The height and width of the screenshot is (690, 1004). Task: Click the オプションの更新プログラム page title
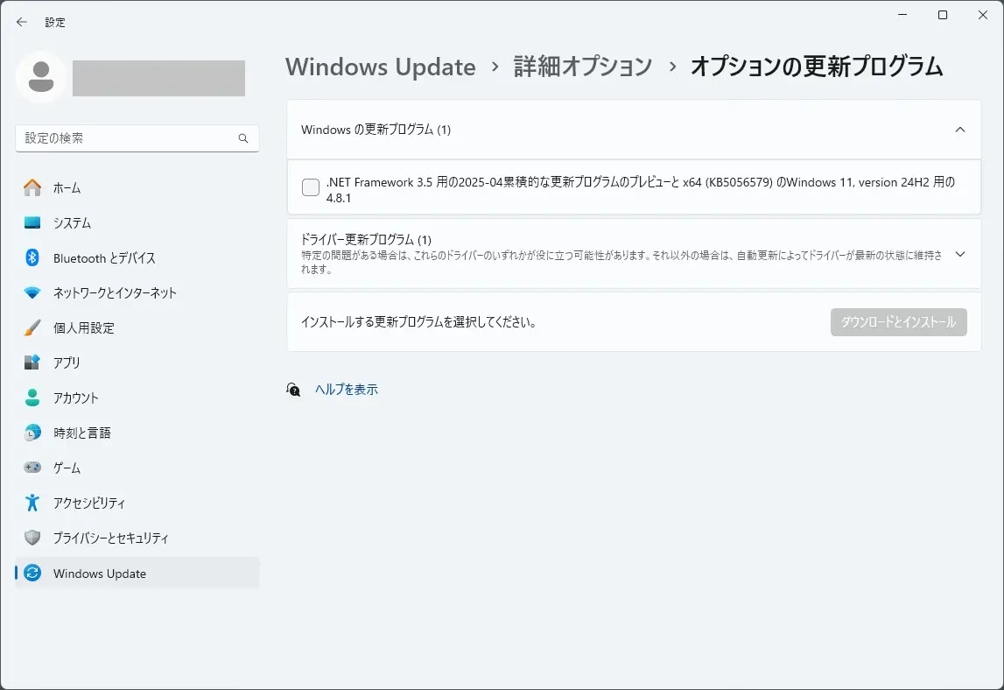click(817, 67)
